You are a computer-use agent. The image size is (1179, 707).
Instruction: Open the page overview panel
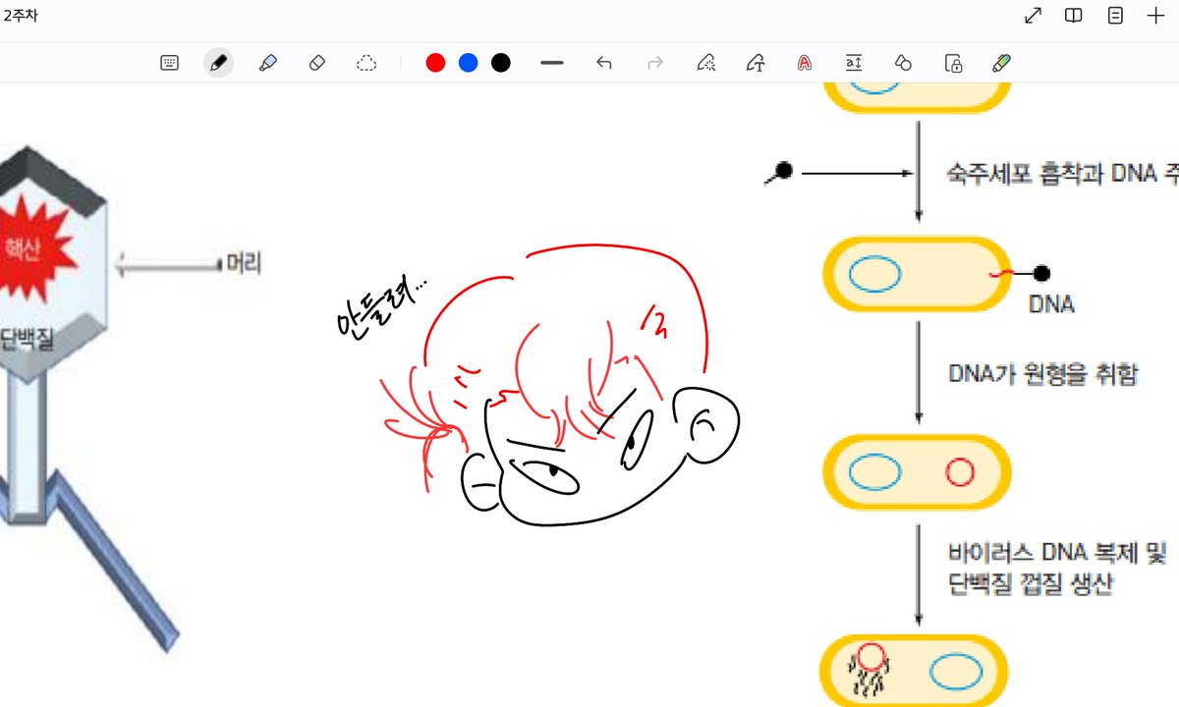click(1115, 15)
